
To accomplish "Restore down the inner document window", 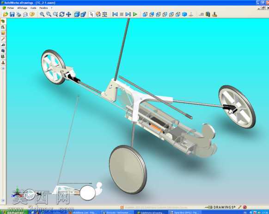I will (x=263, y=8).
